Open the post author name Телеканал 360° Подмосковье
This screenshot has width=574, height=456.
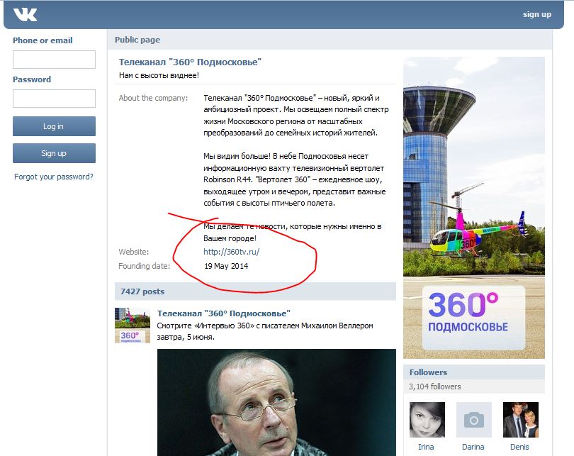(223, 313)
